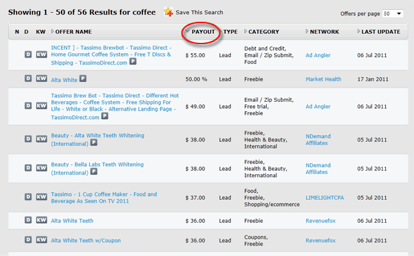Click the D icon in Alta White row
Image resolution: width=414 pixels, height=256 pixels.
click(28, 79)
